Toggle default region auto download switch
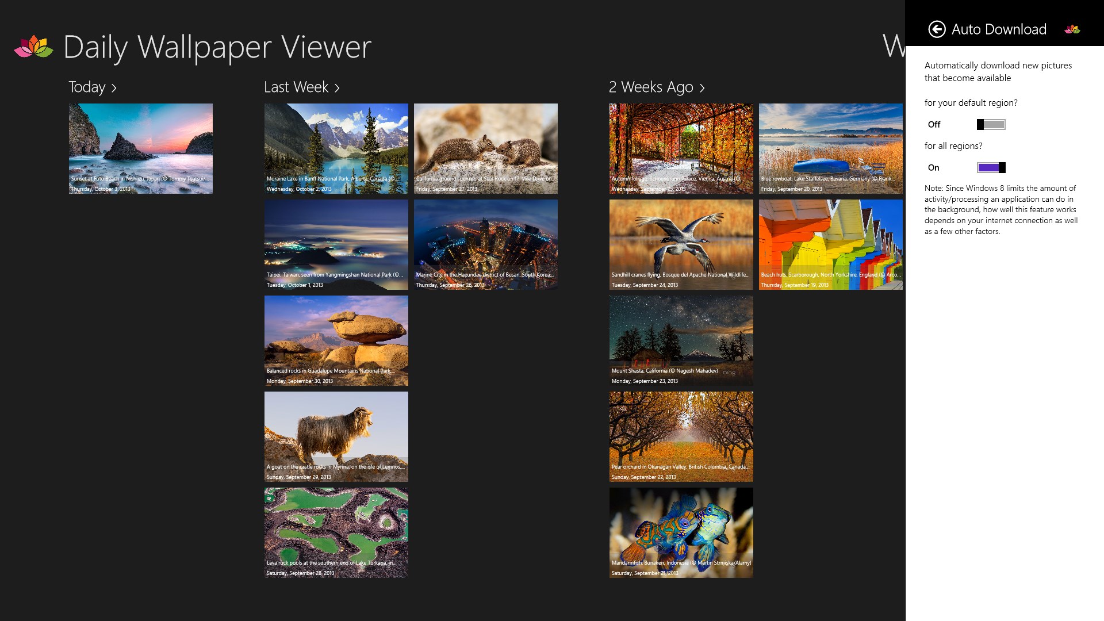Image resolution: width=1104 pixels, height=621 pixels. tap(991, 124)
